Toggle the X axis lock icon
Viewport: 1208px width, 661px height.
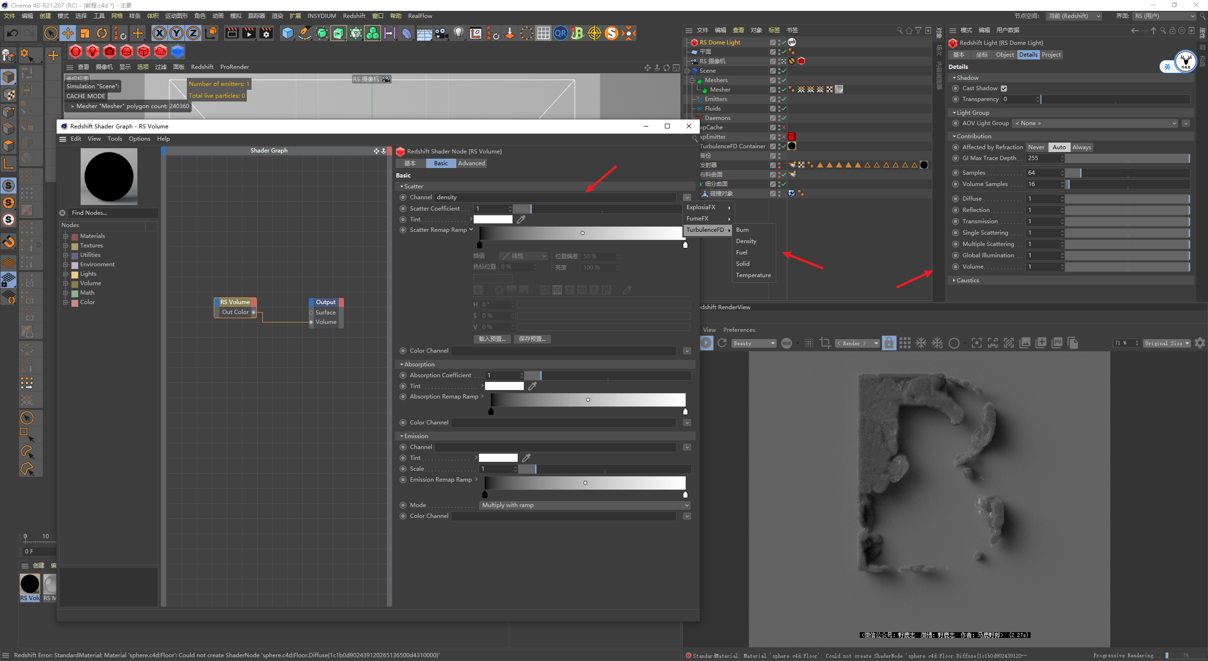tap(159, 33)
